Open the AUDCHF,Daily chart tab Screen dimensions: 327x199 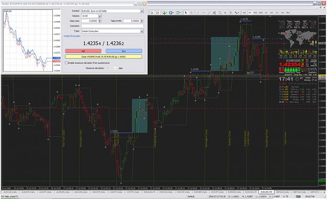click(x=28, y=192)
